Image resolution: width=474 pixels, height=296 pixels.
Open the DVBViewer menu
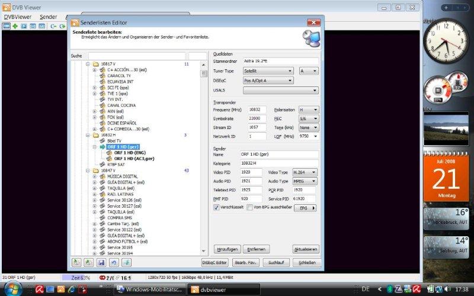tap(17, 17)
